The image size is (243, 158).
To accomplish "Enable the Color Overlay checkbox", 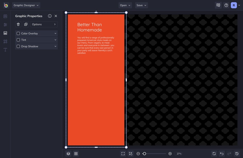I will [18, 33].
